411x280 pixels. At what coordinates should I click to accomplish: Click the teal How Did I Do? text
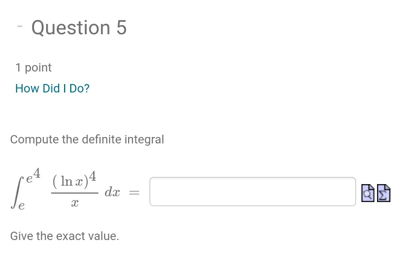52,88
